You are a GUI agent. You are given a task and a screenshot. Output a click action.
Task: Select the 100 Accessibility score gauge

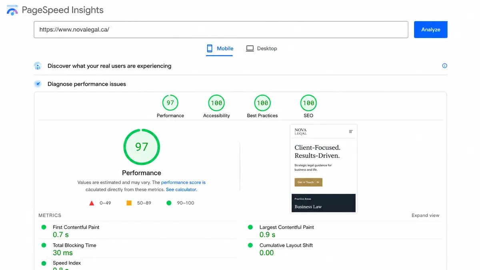[x=216, y=103]
